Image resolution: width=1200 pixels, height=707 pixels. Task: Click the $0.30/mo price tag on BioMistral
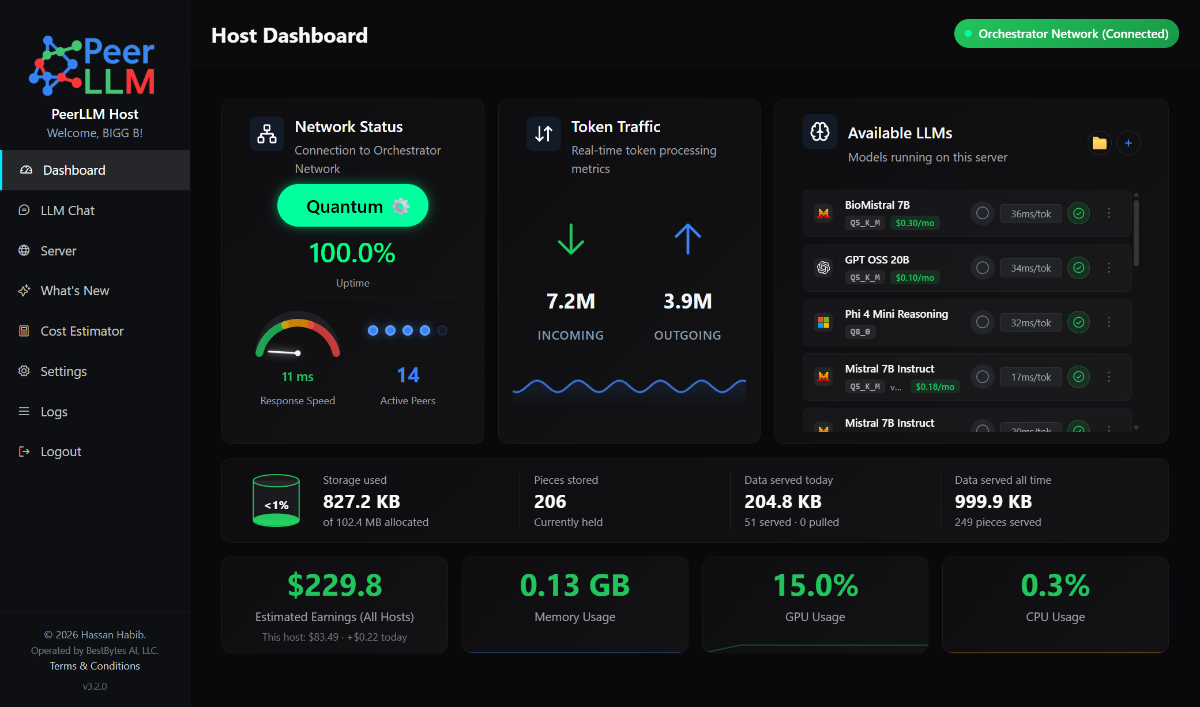point(915,223)
